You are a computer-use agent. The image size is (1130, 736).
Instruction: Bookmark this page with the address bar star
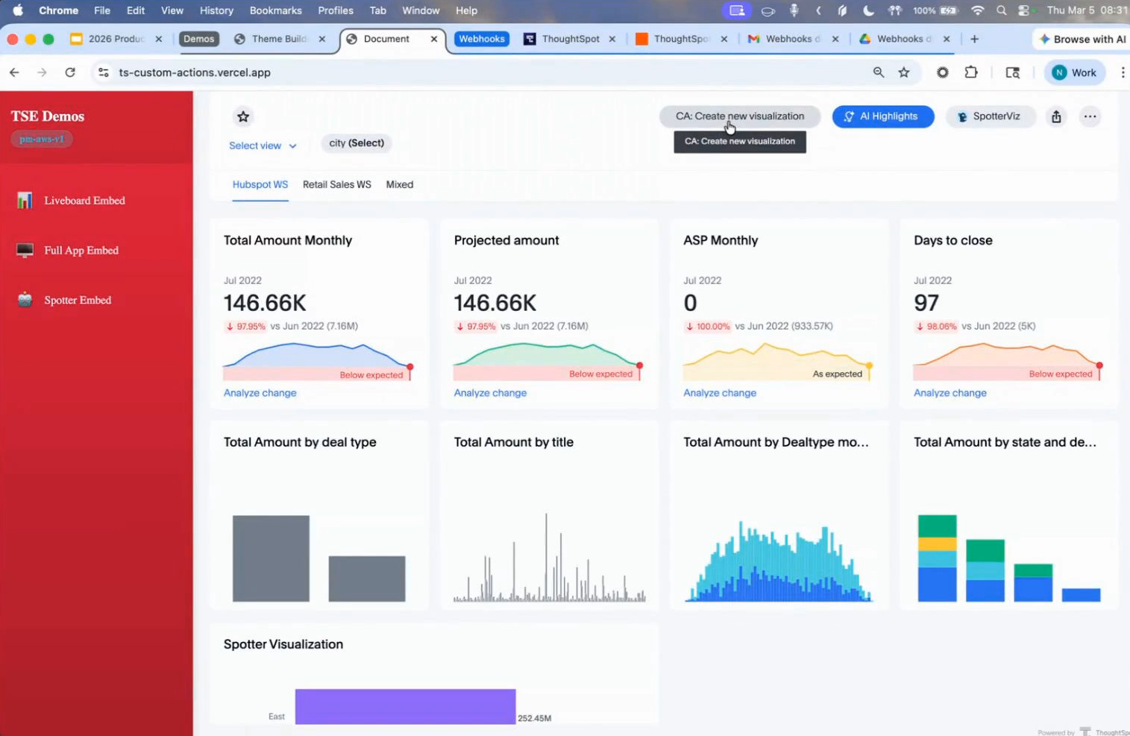coord(904,72)
